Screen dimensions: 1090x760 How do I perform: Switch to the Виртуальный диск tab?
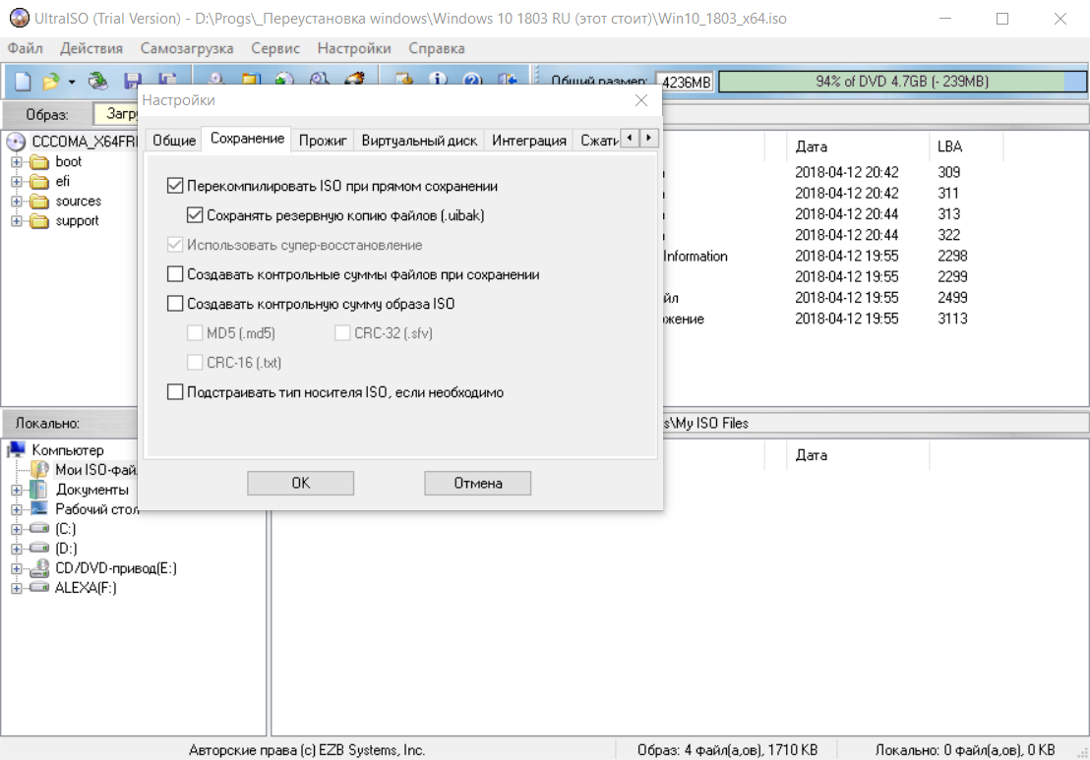coord(419,141)
